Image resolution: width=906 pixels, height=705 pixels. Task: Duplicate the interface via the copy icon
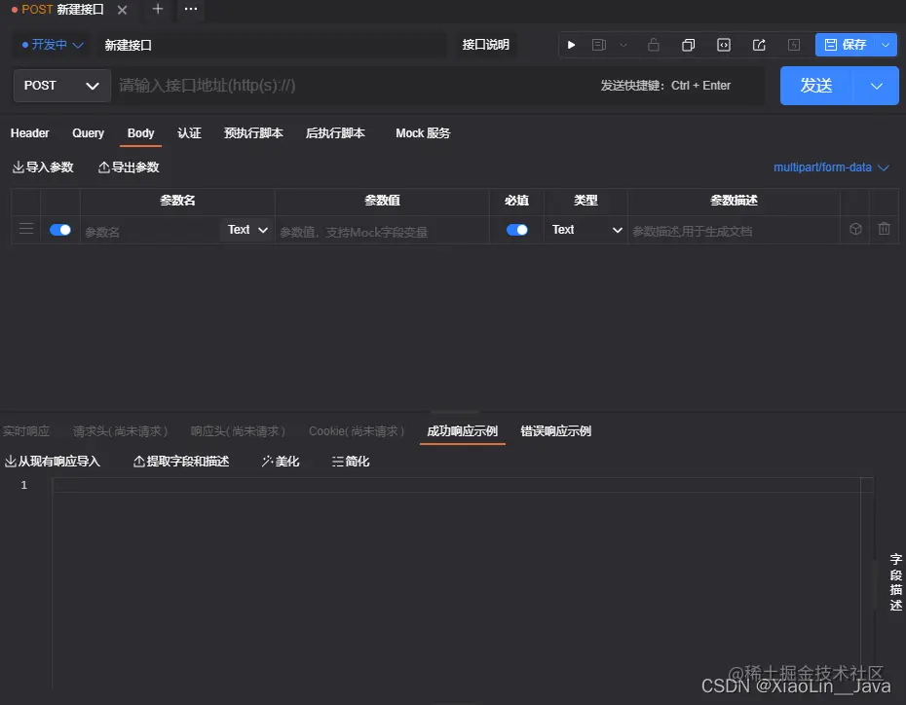coord(688,44)
